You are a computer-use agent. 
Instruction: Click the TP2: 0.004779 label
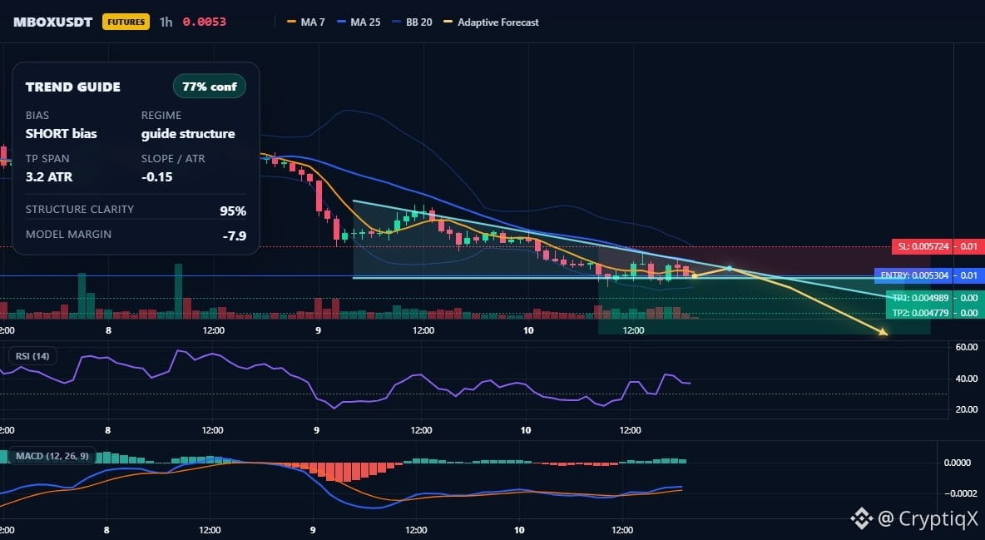point(921,313)
